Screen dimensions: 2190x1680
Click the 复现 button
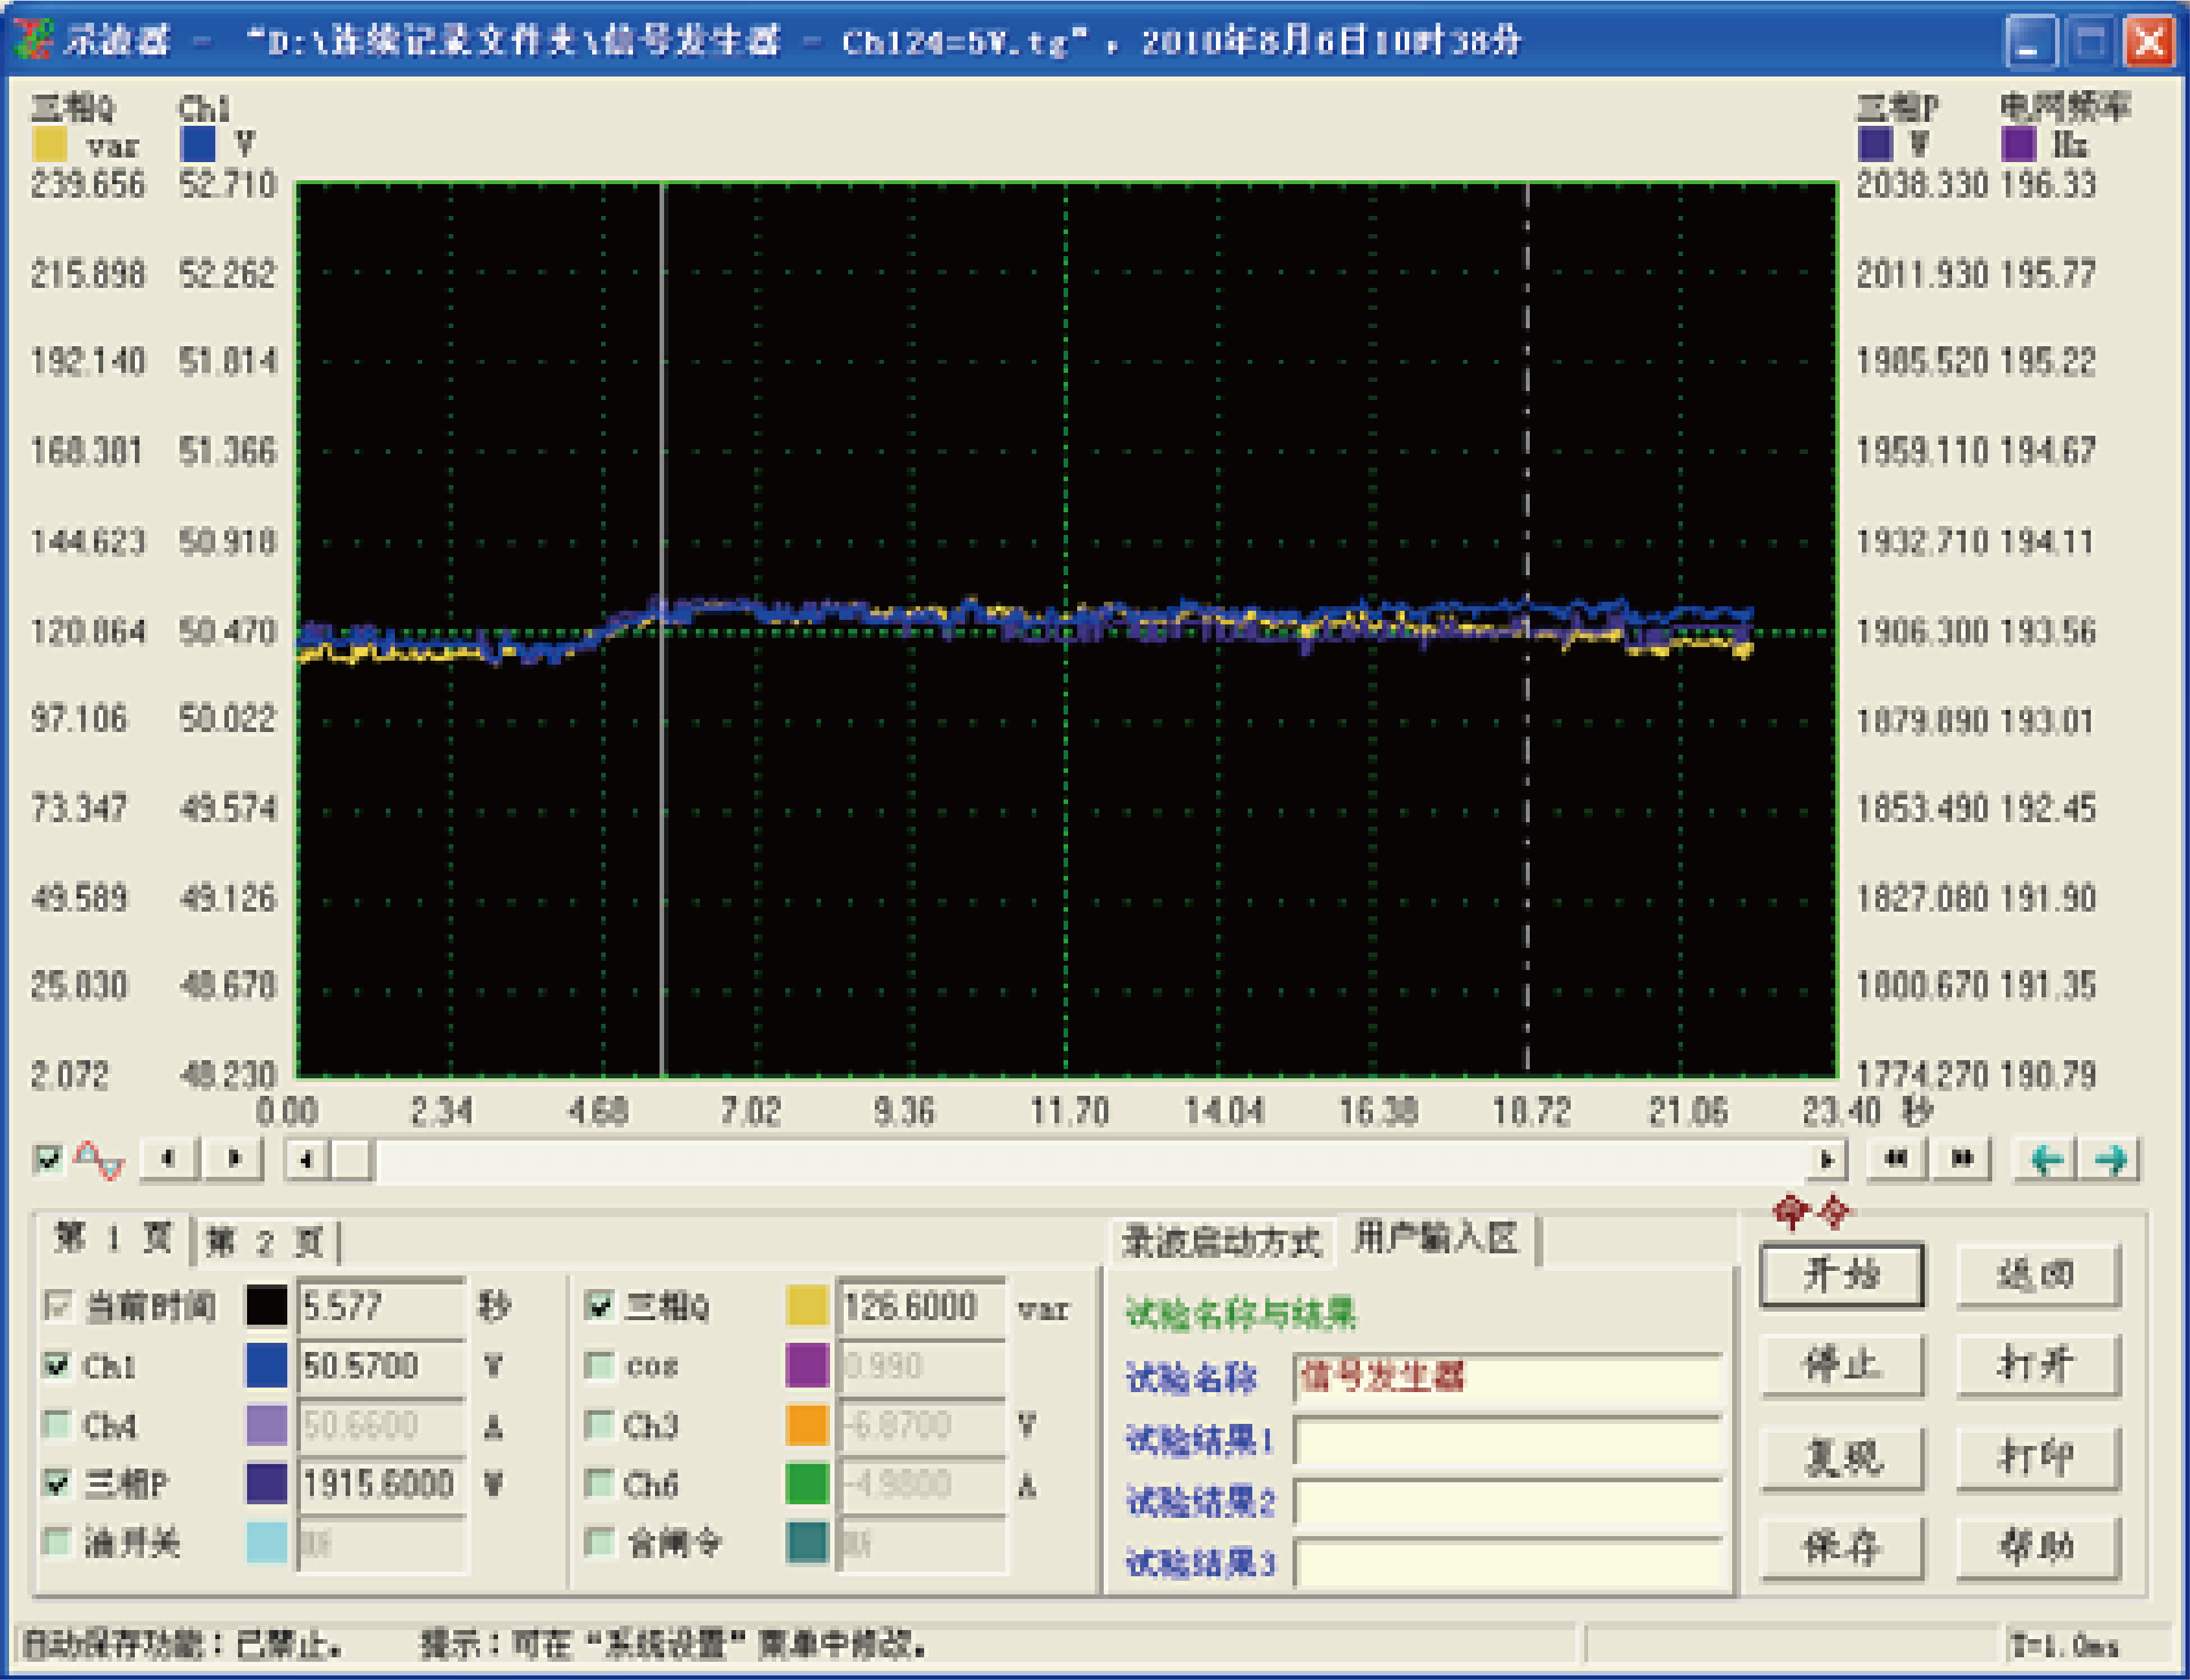(x=1841, y=1459)
